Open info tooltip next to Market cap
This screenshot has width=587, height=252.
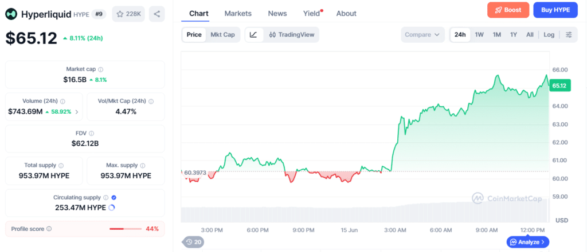101,69
